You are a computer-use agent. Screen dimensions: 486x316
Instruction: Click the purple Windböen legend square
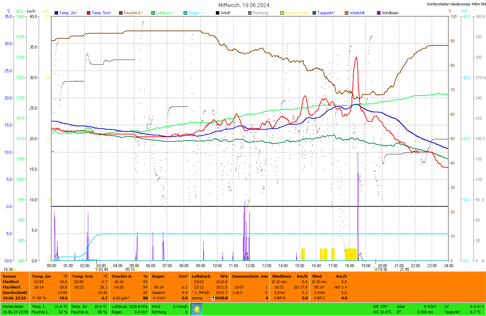379,13
